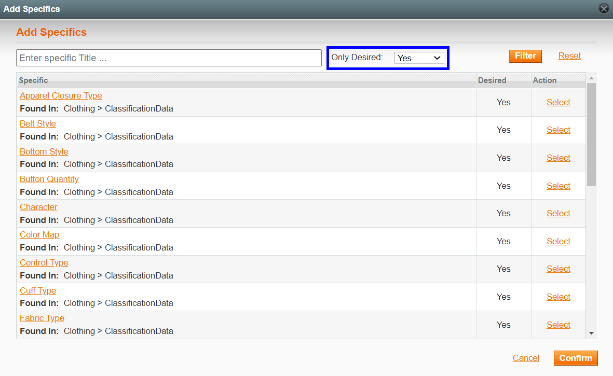Click the specific Title search field

coord(169,58)
